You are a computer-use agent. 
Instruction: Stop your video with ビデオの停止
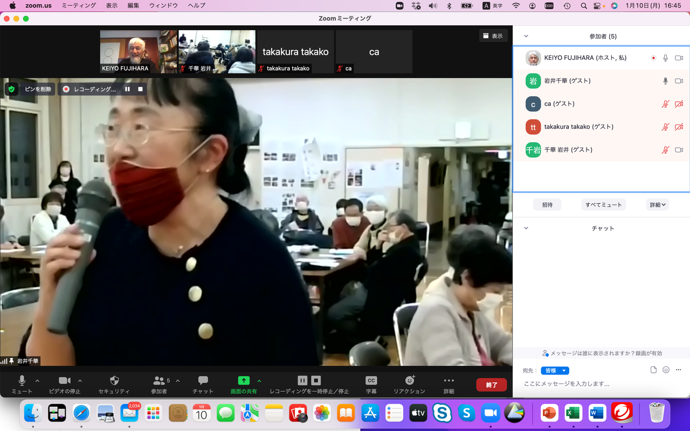[65, 385]
